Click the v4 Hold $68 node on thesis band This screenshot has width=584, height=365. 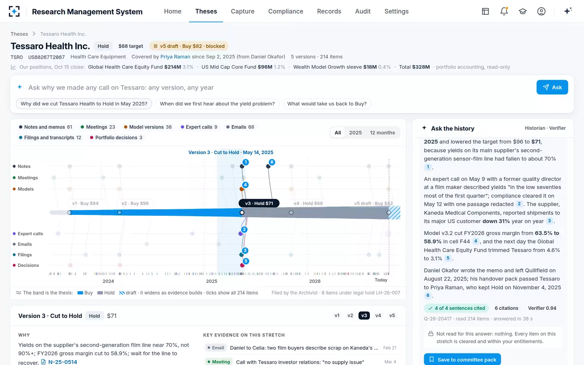[x=291, y=213]
